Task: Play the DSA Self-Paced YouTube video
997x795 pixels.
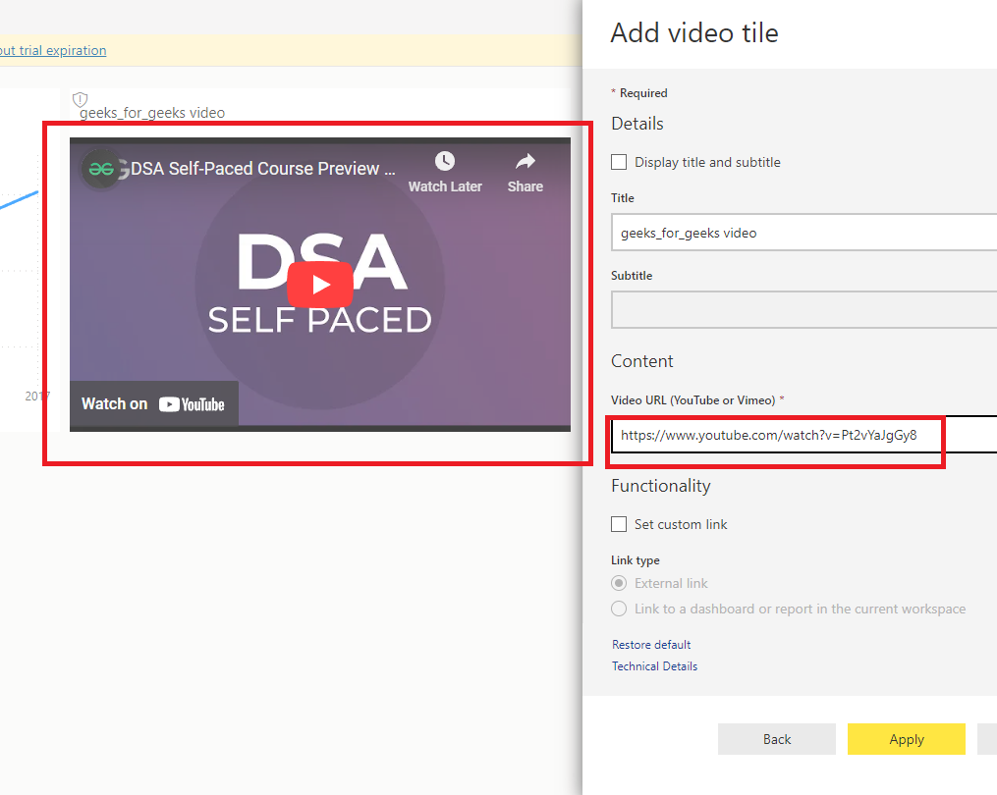Action: point(320,284)
